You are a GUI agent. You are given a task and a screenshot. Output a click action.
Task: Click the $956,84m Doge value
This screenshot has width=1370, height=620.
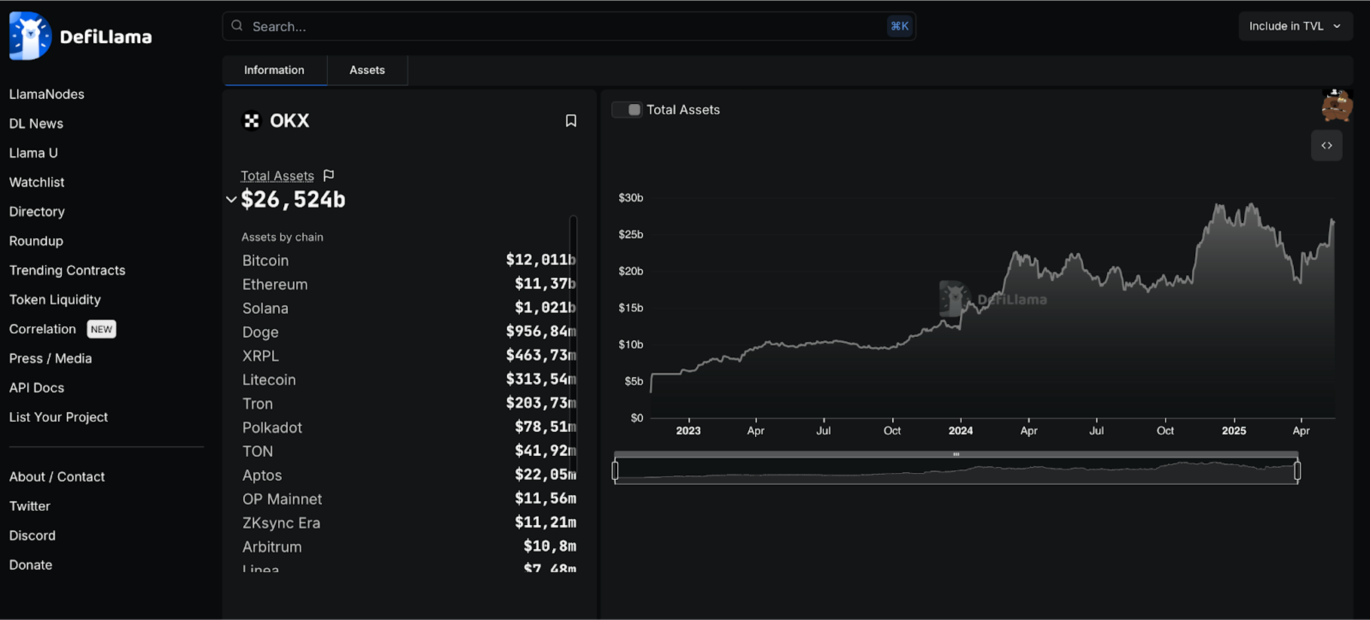tap(541, 331)
